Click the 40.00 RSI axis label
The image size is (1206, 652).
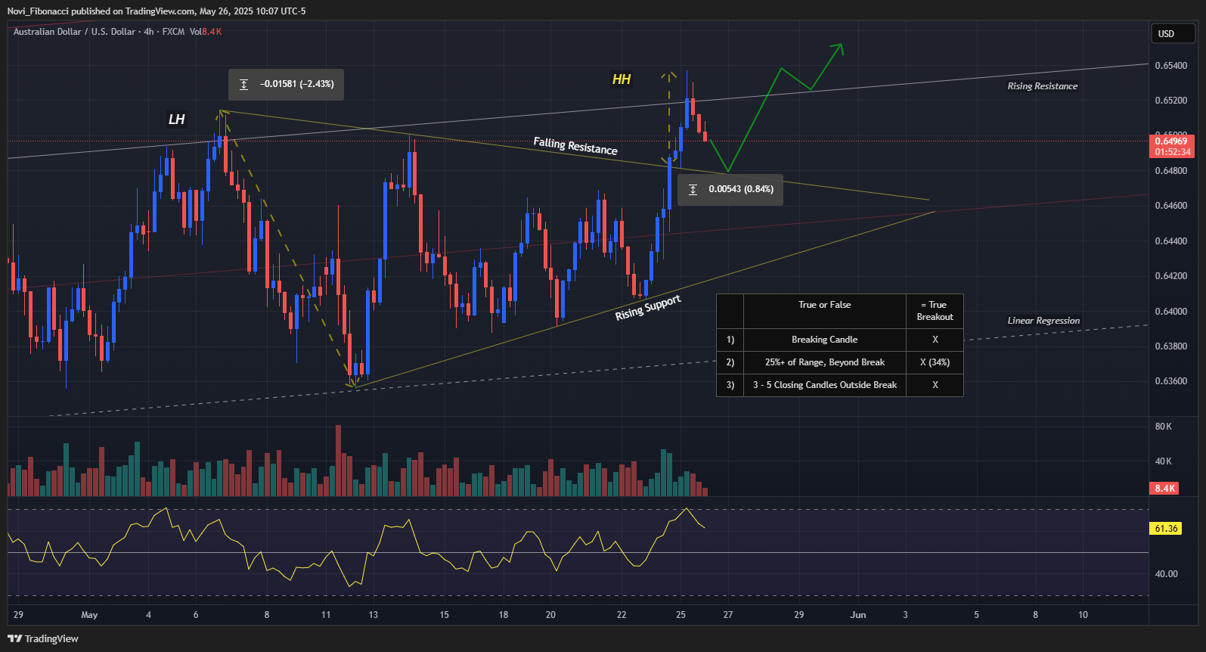pos(1166,574)
